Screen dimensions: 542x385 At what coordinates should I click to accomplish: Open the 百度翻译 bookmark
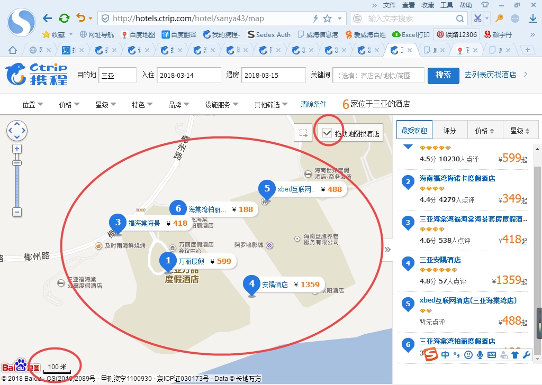pyautogui.click(x=179, y=34)
